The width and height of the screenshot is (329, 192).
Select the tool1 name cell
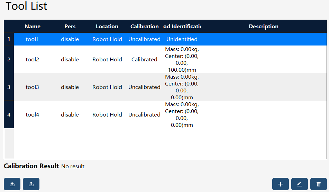[x=33, y=39]
